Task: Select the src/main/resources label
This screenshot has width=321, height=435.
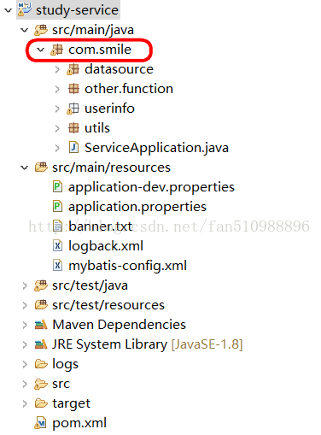Action: pyautogui.click(x=111, y=168)
